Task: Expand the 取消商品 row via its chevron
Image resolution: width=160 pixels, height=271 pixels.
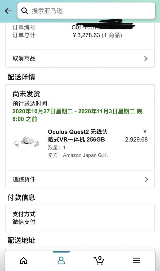Action: tap(146, 58)
